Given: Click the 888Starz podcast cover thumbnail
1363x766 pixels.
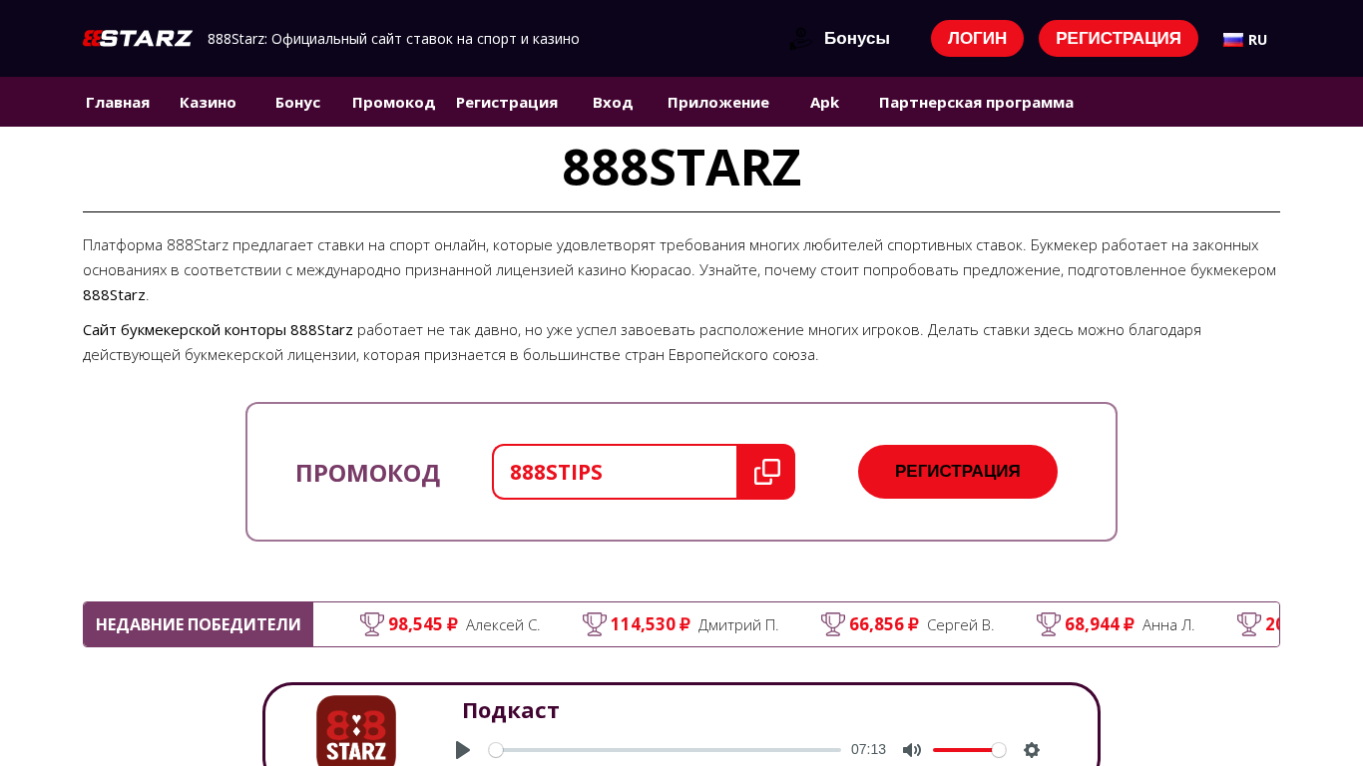Looking at the screenshot, I should 356,730.
